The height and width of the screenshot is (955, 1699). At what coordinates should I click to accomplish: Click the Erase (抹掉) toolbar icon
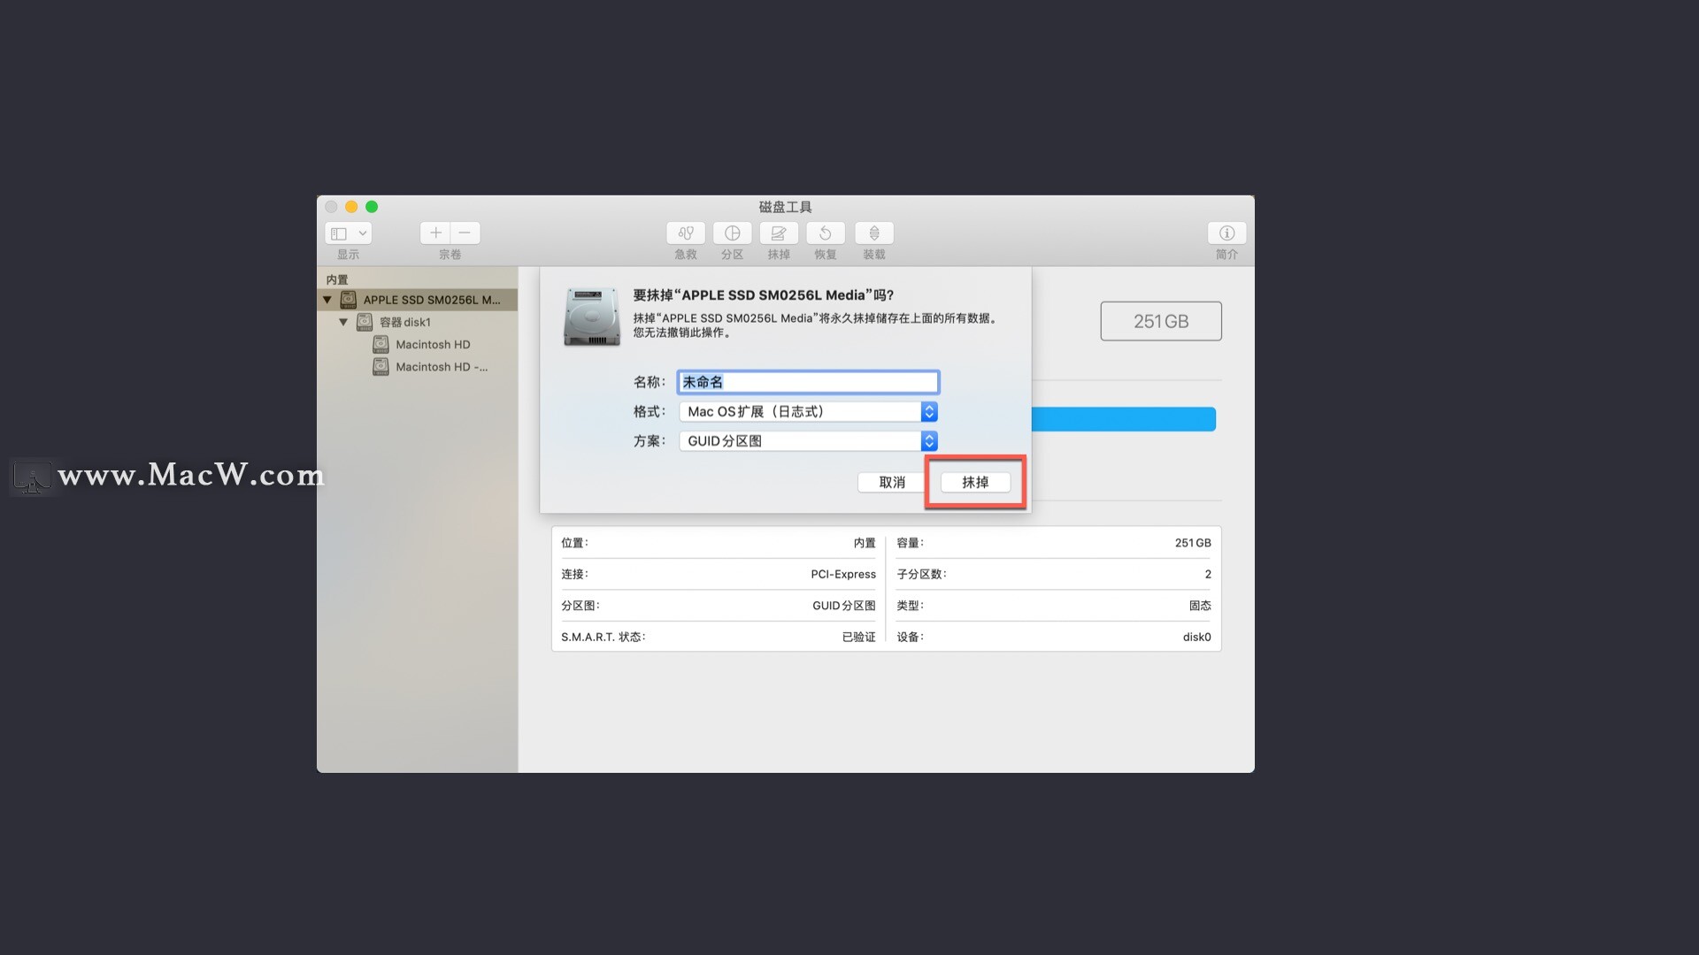[779, 233]
